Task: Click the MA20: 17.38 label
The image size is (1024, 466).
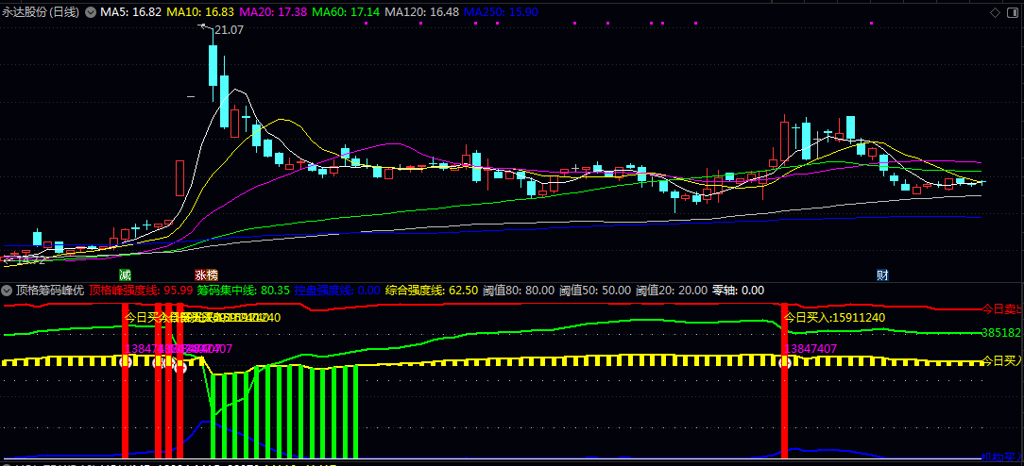Action: 272,11
